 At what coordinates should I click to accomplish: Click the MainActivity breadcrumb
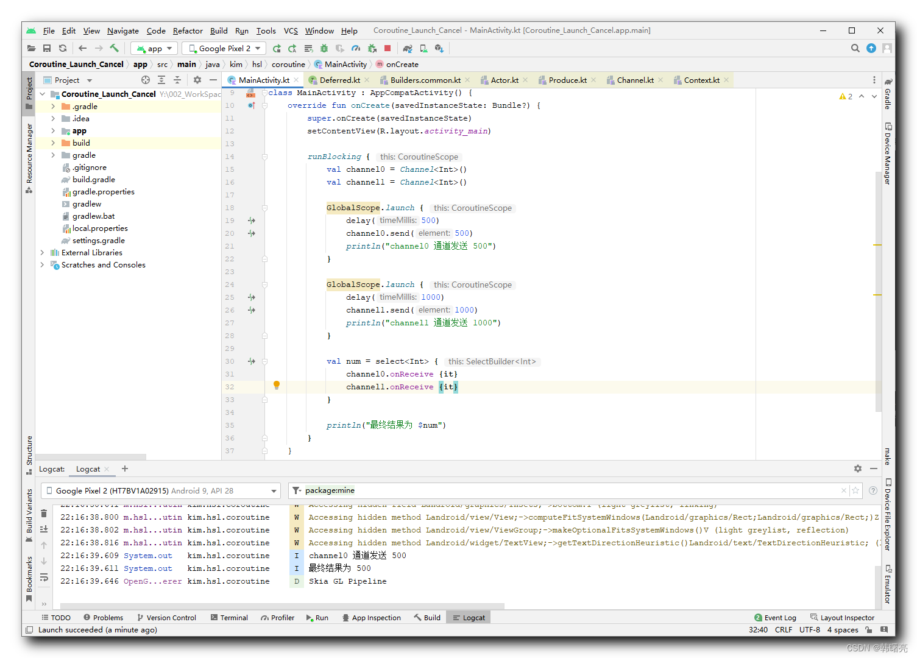coord(341,65)
